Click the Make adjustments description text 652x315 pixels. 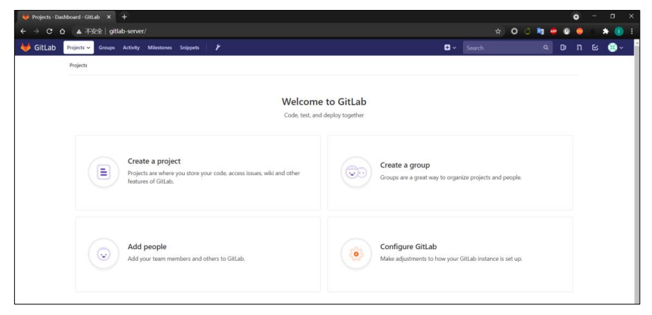(x=451, y=259)
